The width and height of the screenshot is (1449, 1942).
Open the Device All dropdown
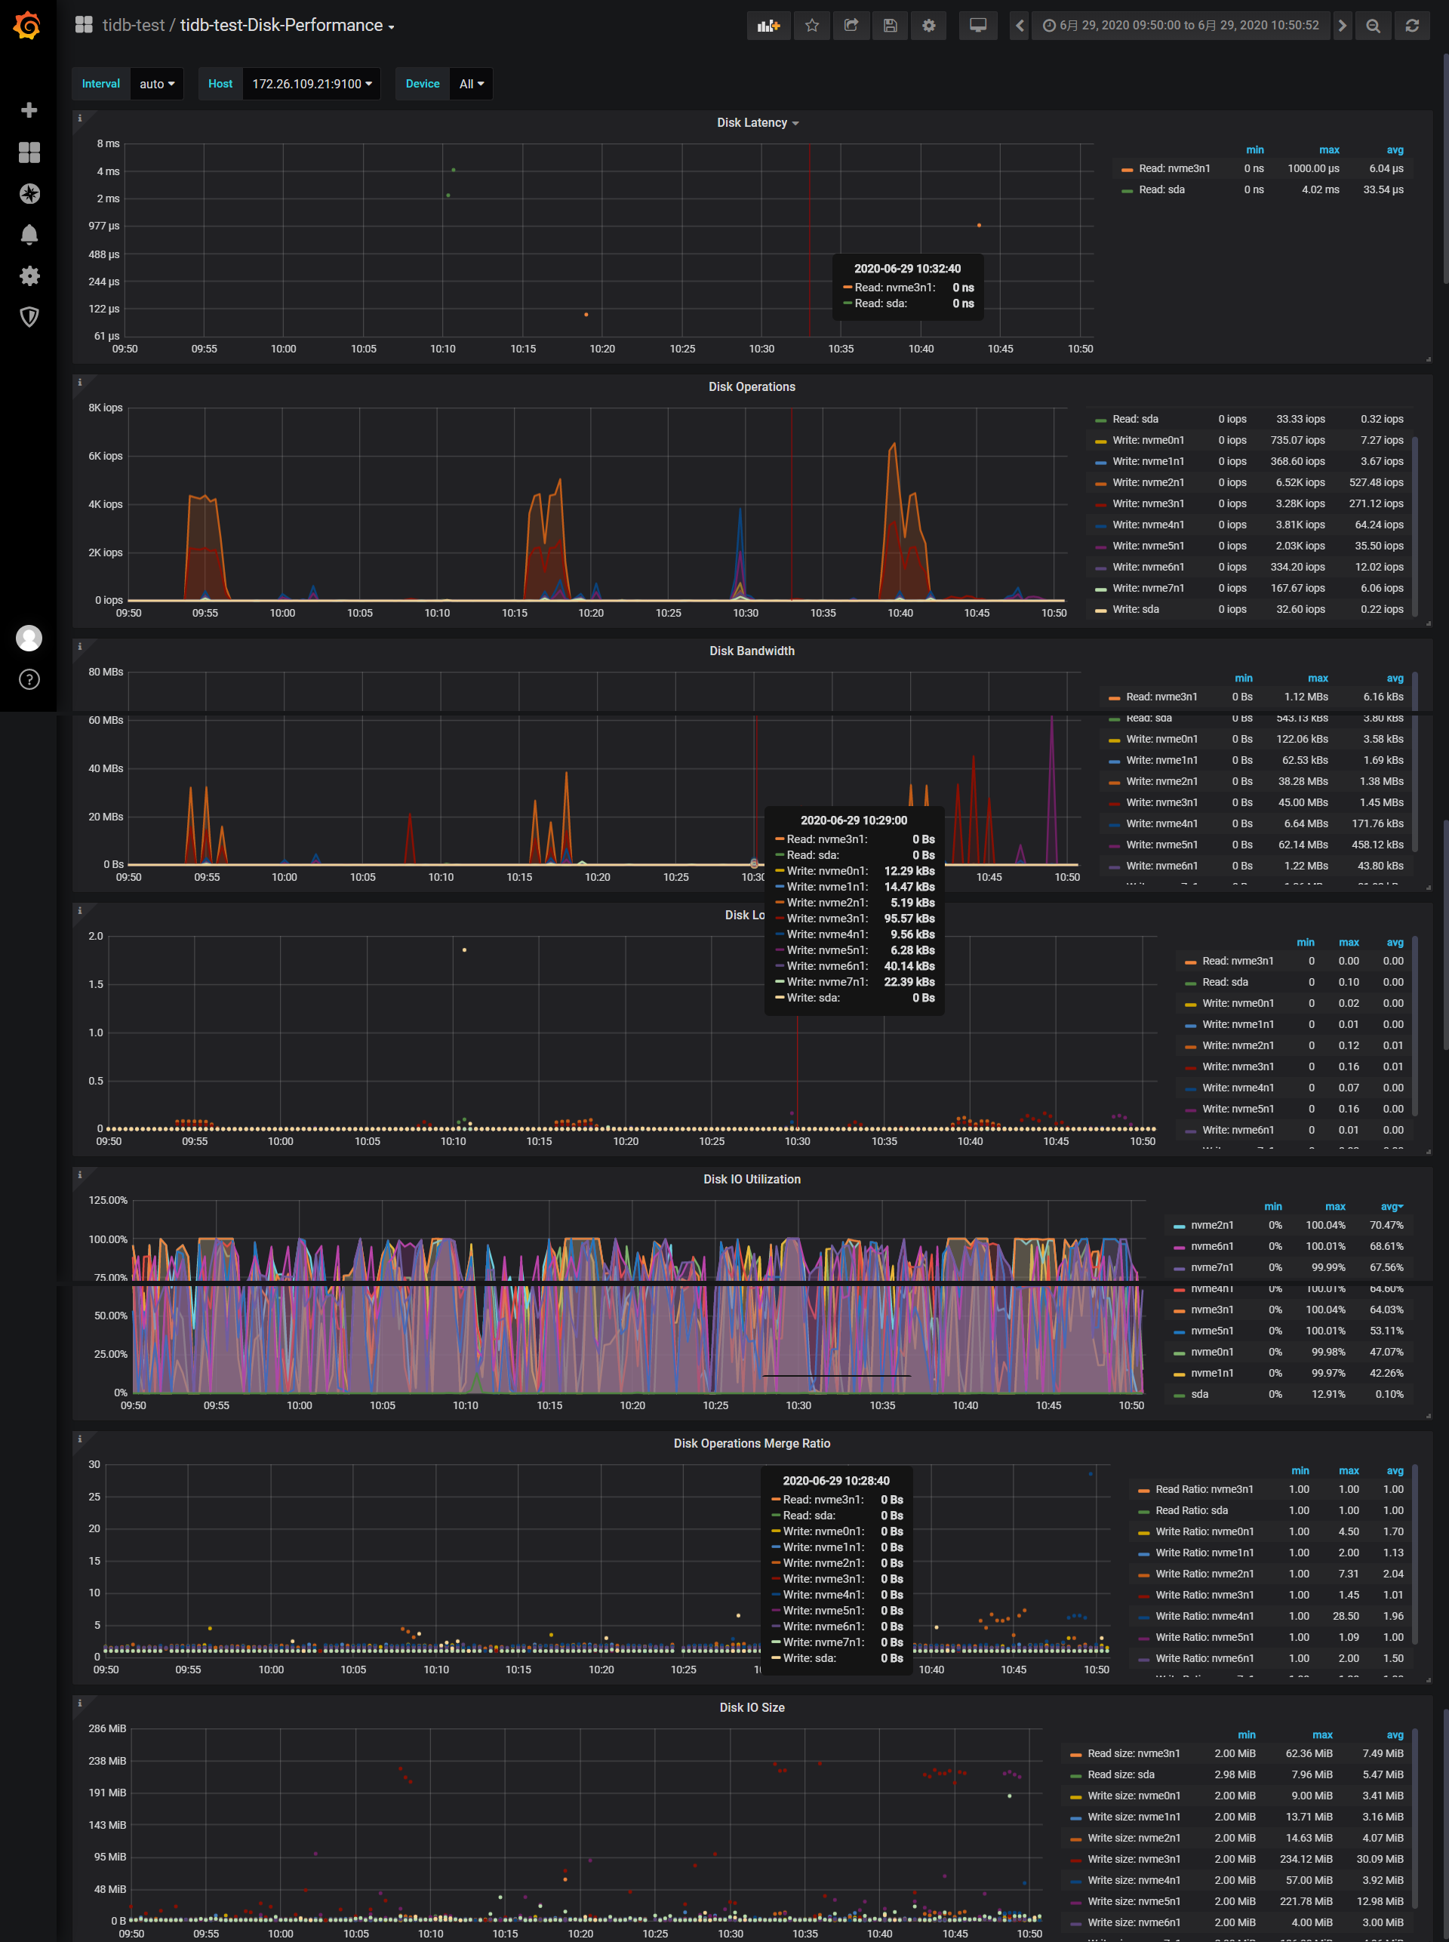[471, 85]
